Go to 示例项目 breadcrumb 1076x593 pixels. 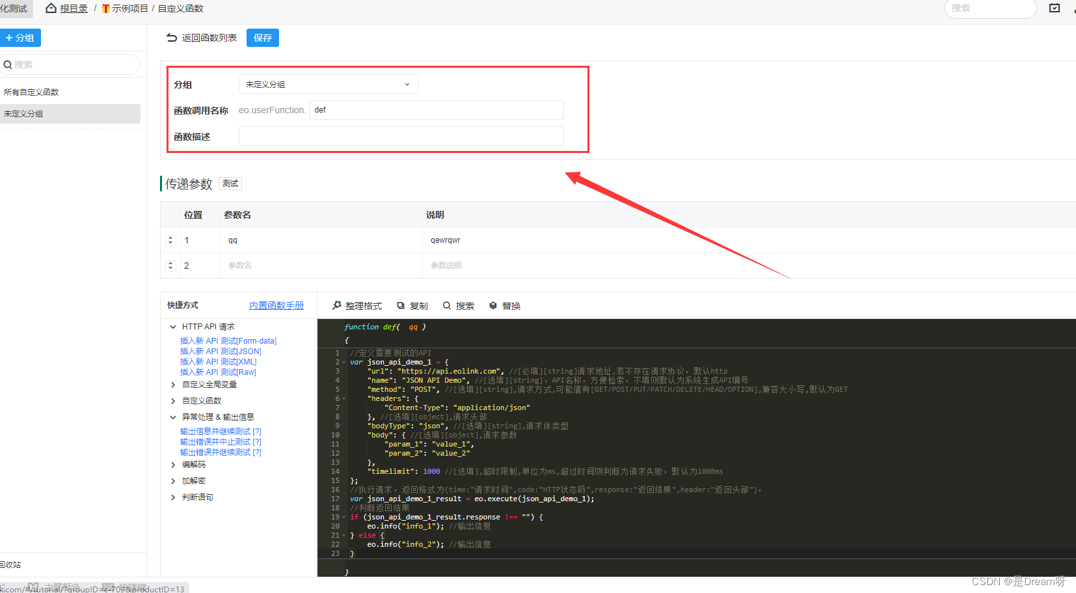(130, 8)
